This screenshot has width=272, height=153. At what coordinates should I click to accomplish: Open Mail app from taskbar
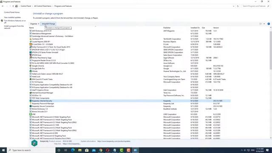(93, 150)
